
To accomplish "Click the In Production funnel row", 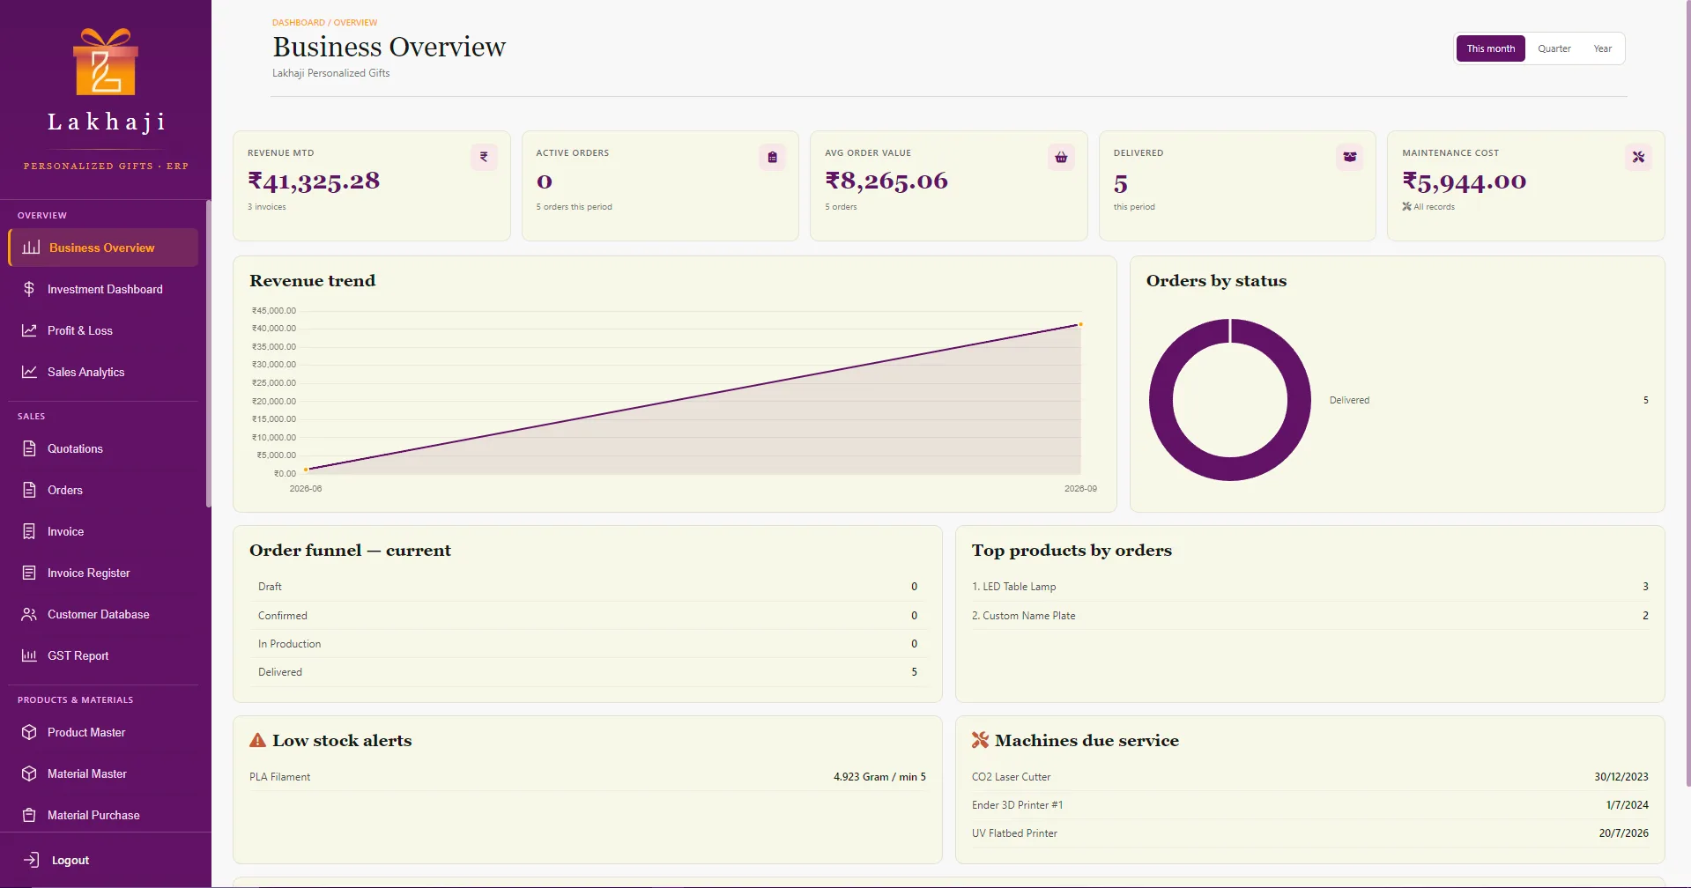I will [x=587, y=644].
